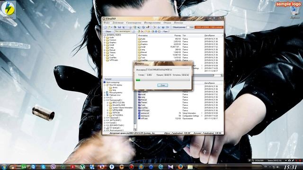Open Firefox from the taskbar
Viewport: 303px width, 170px height.
(180, 167)
